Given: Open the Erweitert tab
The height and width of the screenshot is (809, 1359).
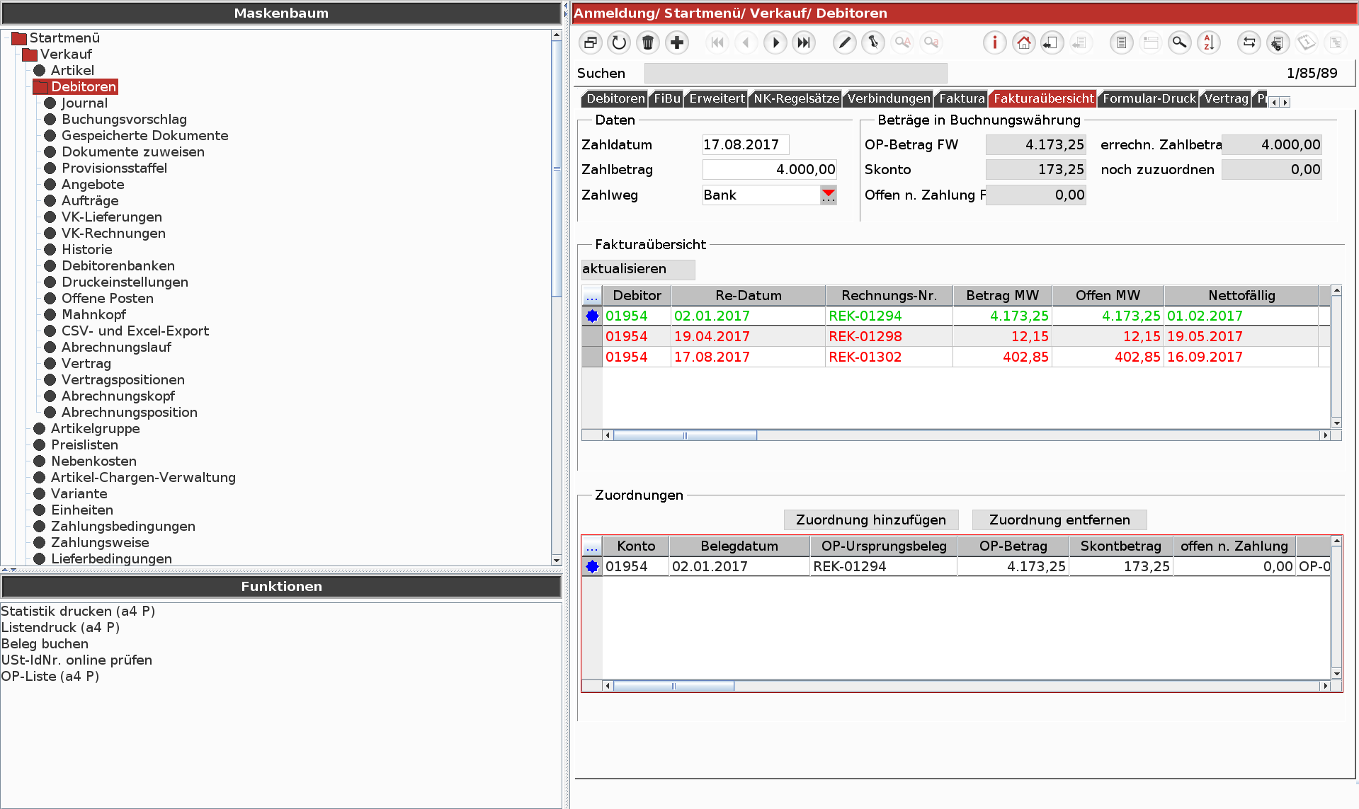Looking at the screenshot, I should tap(717, 98).
